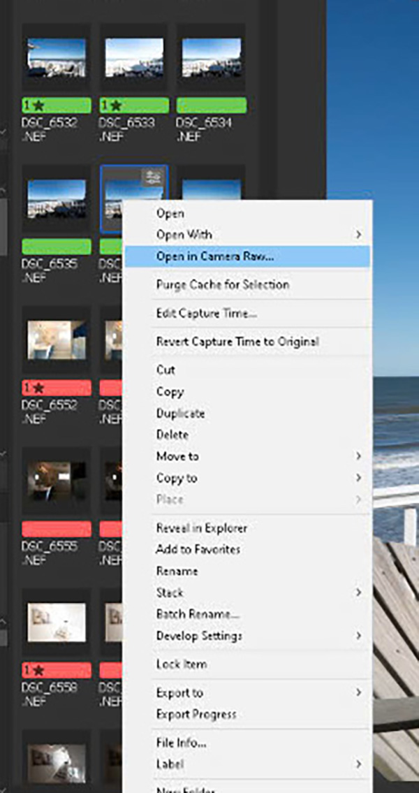Click Lock Item in the context menu
419x793 pixels.
click(181, 664)
